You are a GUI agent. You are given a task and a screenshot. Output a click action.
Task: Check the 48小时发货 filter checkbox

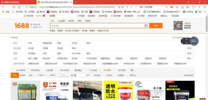click(x=58, y=70)
